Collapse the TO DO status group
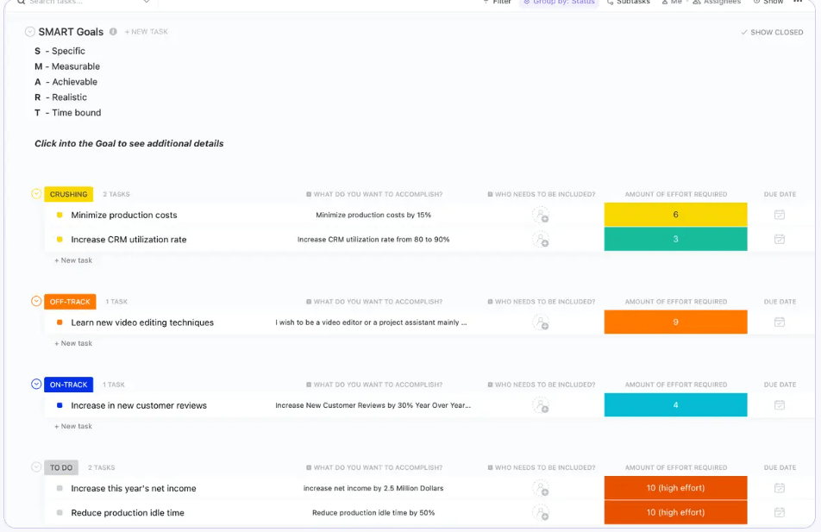The width and height of the screenshot is (821, 532). (x=36, y=467)
